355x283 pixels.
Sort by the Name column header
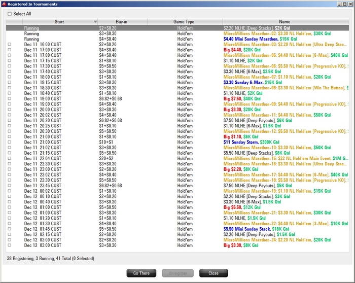coord(286,22)
